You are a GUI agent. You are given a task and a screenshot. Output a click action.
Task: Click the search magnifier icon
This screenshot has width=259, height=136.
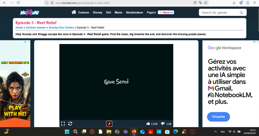click(x=241, y=12)
